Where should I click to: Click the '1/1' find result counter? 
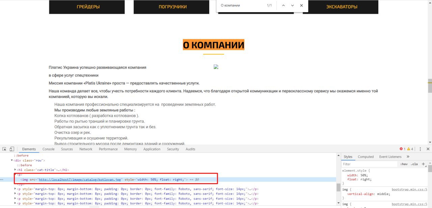pos(269,5)
